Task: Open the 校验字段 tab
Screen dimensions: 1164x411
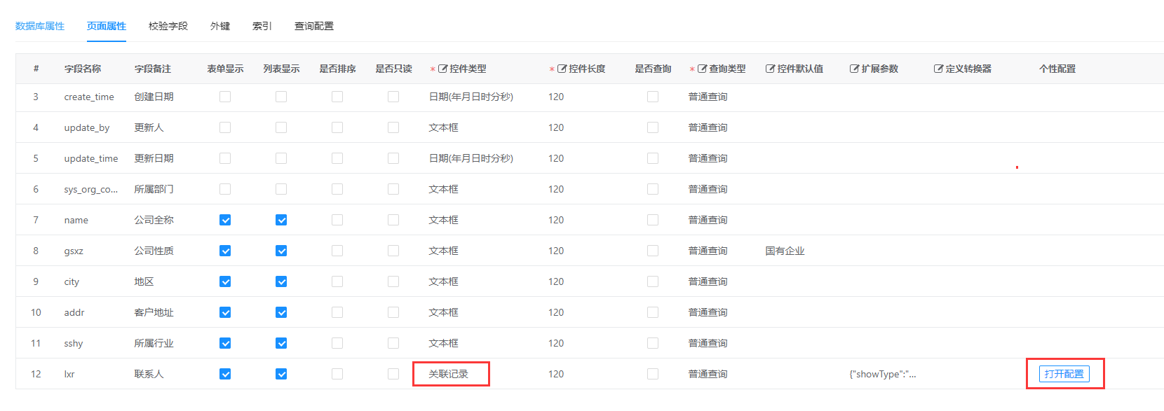Action: point(168,26)
